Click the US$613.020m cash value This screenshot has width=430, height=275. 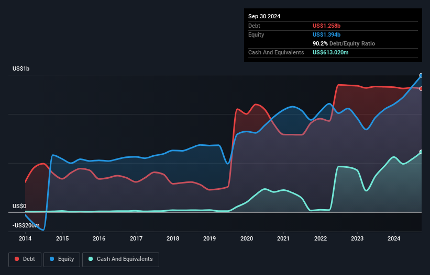tap(330, 52)
